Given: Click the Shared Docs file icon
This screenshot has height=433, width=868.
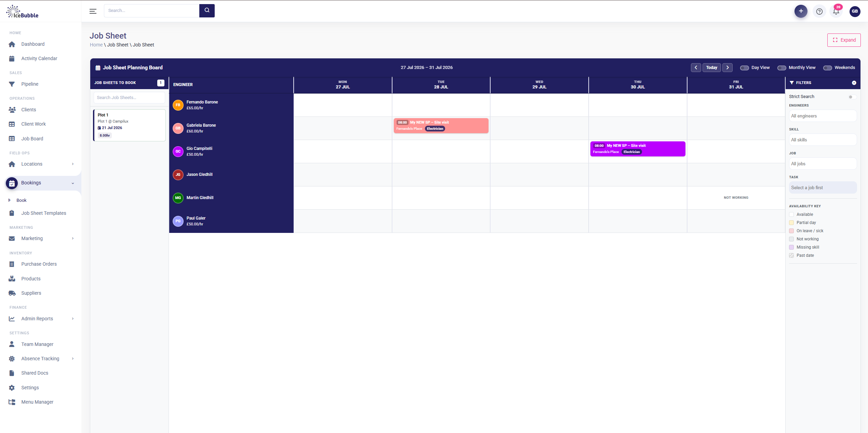Looking at the screenshot, I should tap(12, 373).
